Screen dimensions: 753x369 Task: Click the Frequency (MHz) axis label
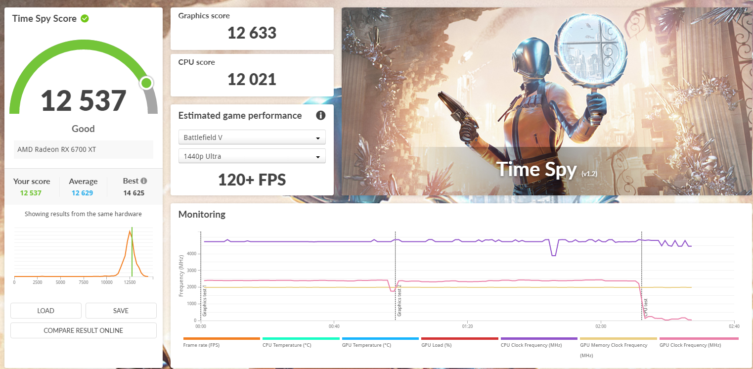click(x=181, y=276)
